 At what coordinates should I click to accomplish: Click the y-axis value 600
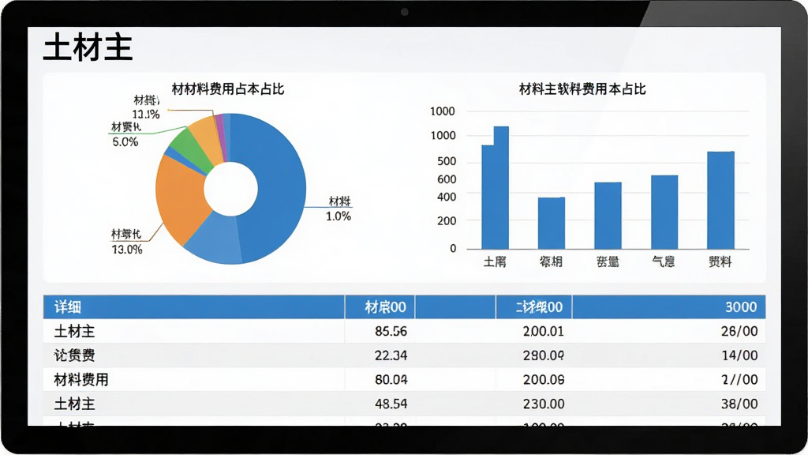pyautogui.click(x=447, y=179)
